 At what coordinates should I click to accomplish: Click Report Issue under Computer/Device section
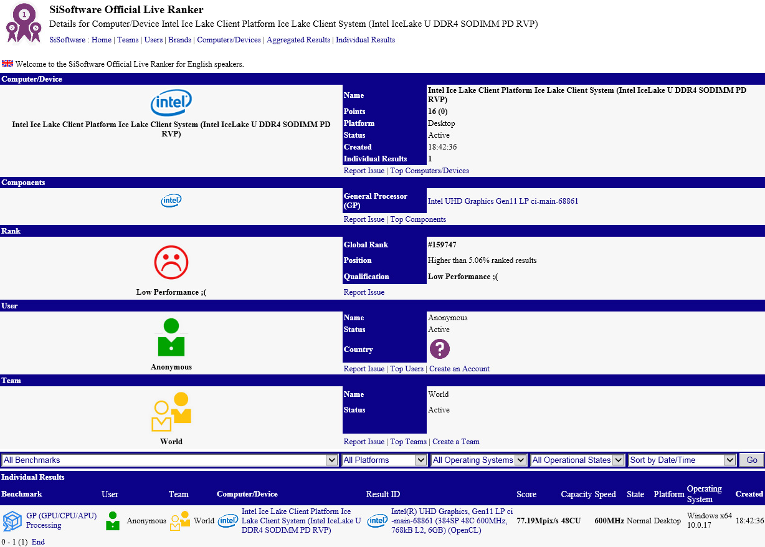click(364, 171)
